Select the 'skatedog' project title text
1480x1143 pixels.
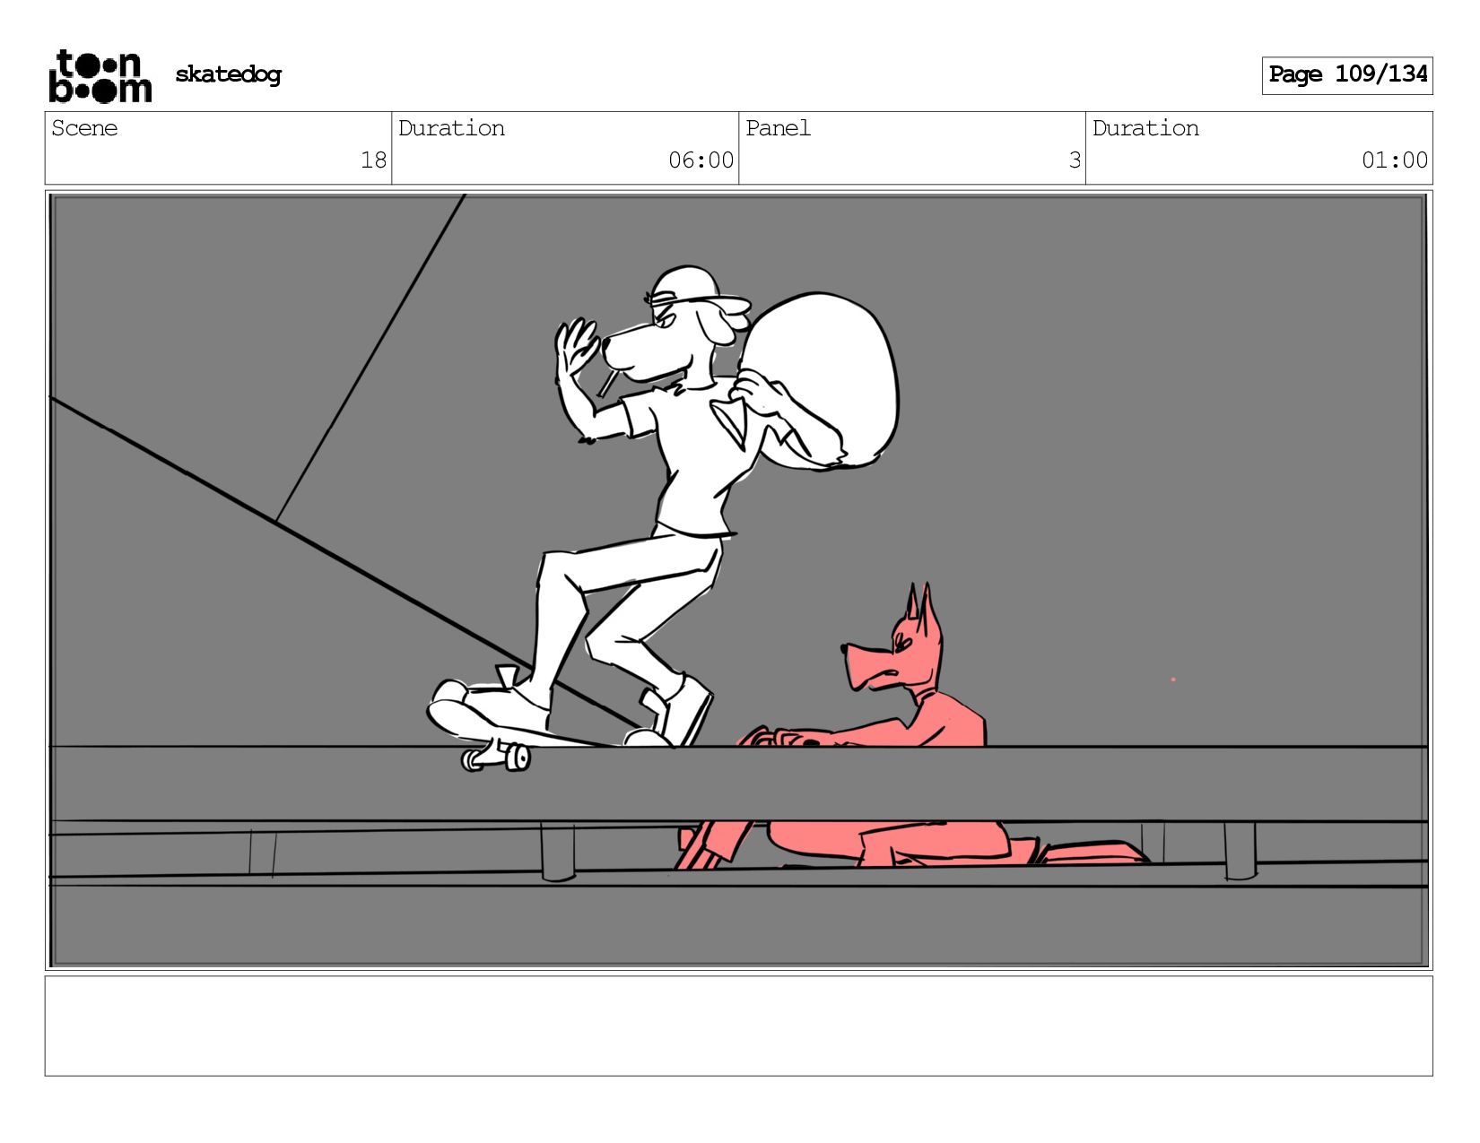(x=228, y=74)
